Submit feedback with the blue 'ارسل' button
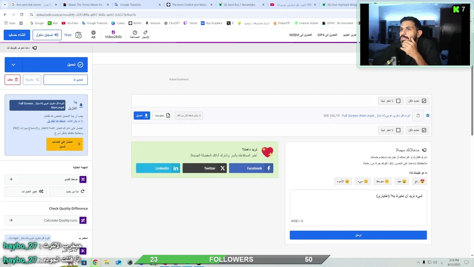This screenshot has height=267, width=474. click(358, 235)
